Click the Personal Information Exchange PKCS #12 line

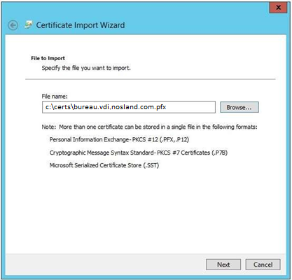pyautogui.click(x=119, y=139)
